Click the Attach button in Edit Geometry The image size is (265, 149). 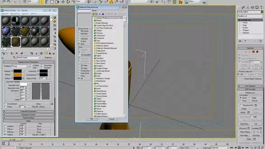click(x=243, y=112)
